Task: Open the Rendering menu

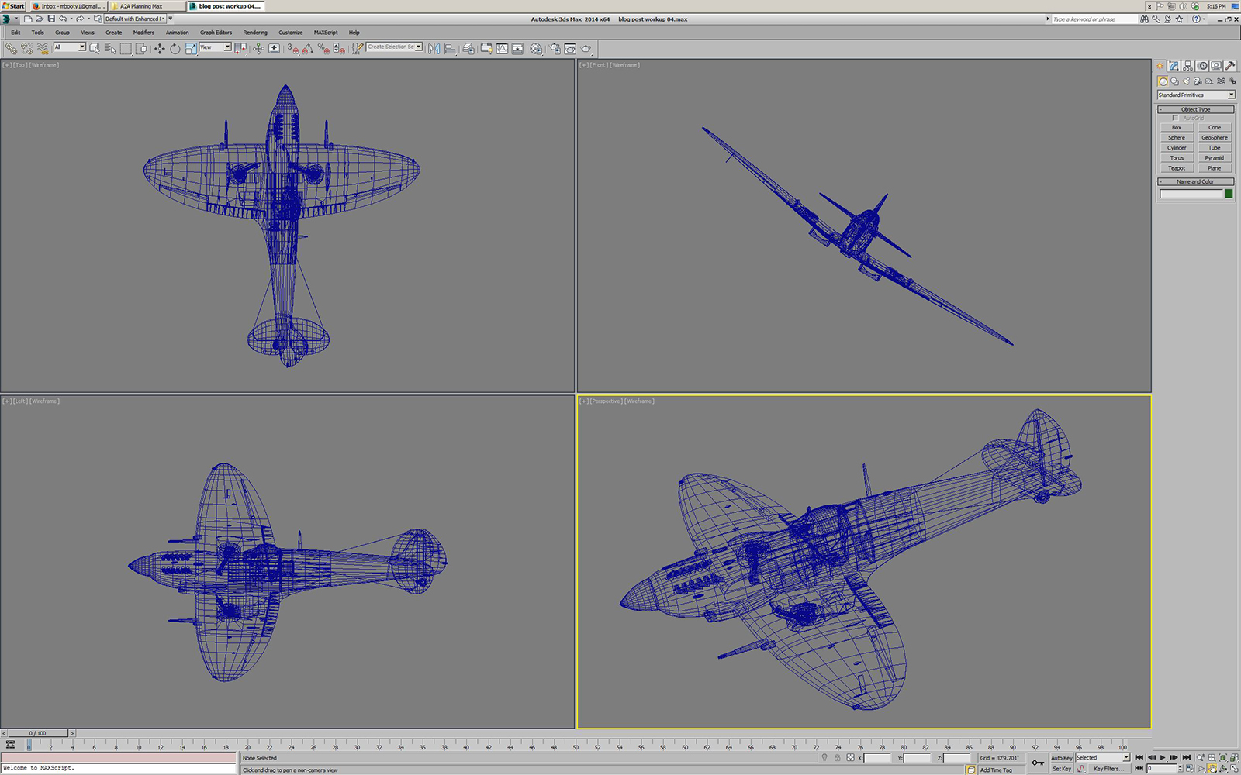Action: pyautogui.click(x=255, y=33)
